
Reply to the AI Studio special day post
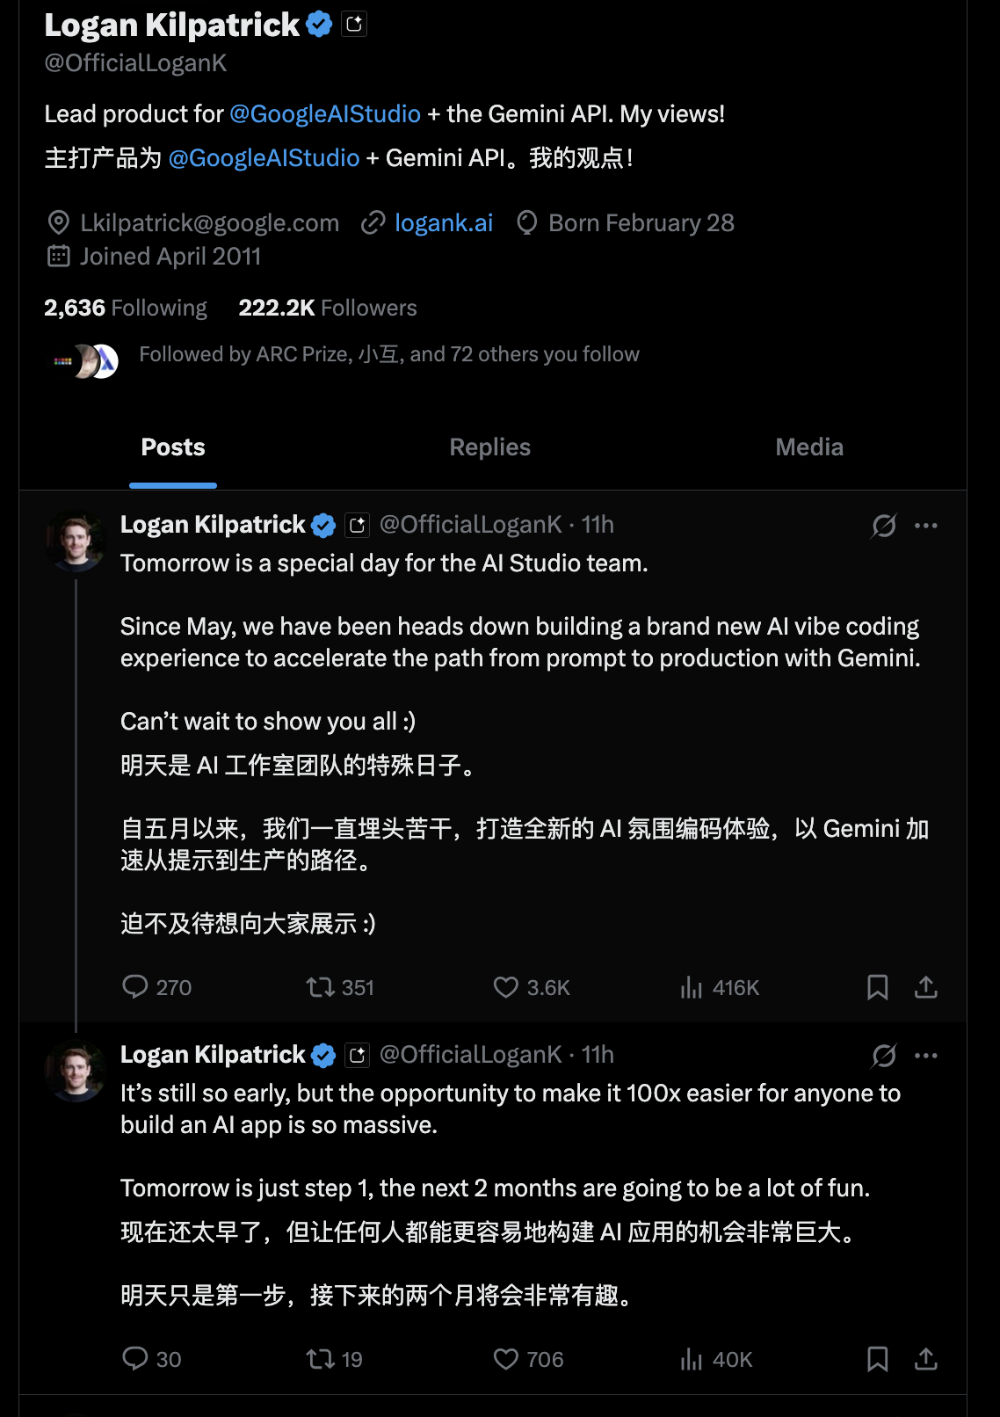[135, 987]
